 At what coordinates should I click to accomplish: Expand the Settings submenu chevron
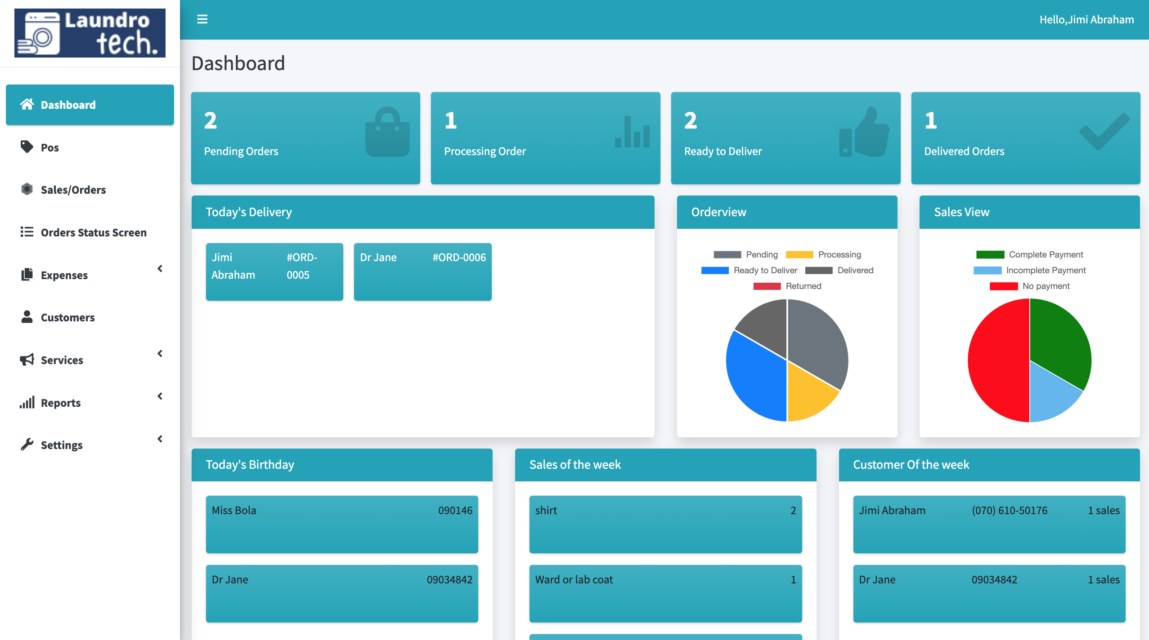pyautogui.click(x=160, y=439)
